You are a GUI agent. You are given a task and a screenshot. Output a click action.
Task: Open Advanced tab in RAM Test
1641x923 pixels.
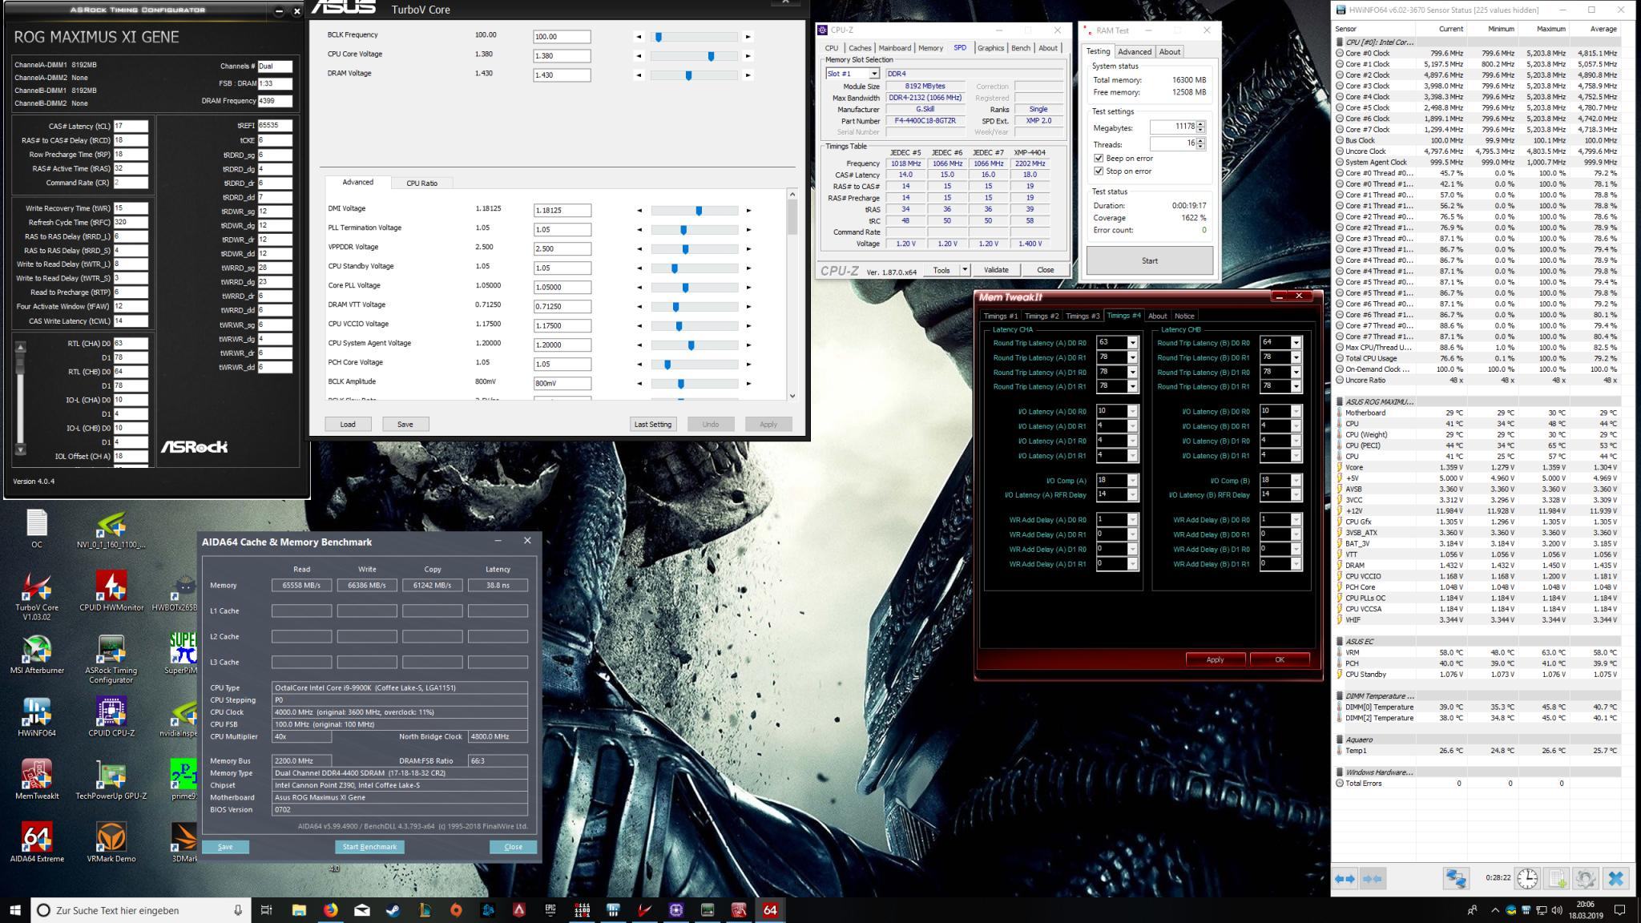coord(1135,52)
